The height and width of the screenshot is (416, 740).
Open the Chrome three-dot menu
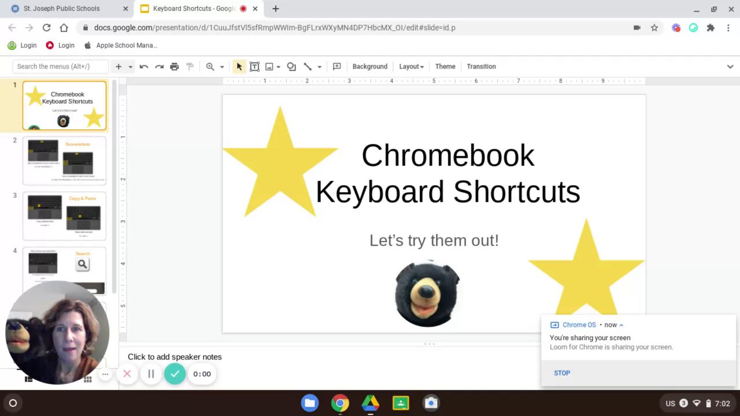[x=728, y=27]
